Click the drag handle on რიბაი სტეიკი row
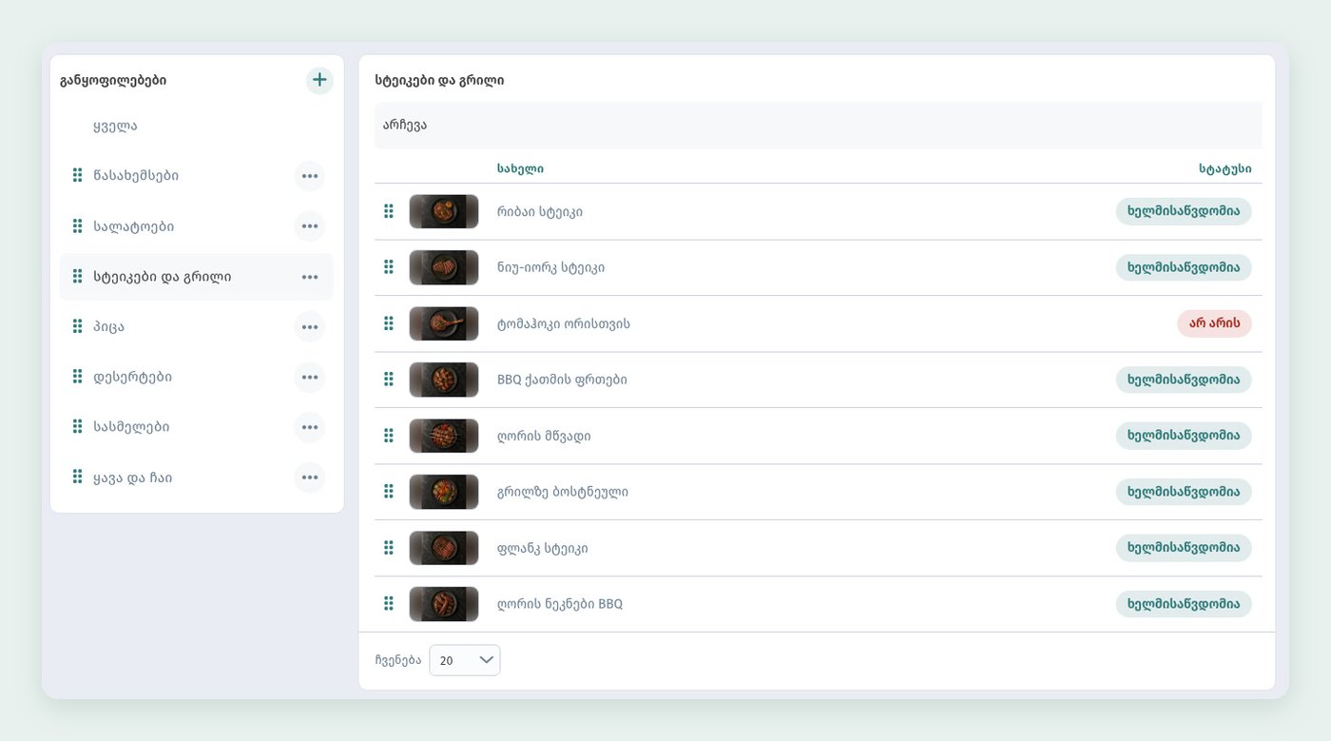 coord(388,211)
